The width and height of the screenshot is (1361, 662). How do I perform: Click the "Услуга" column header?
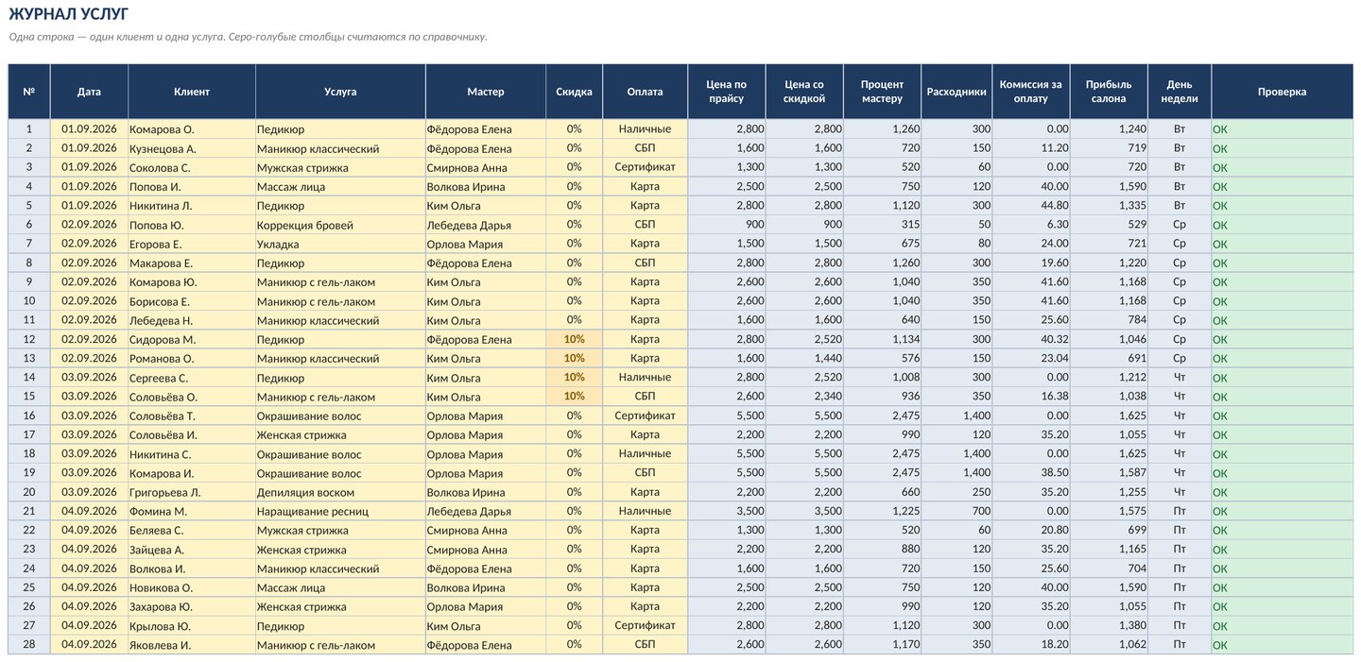click(x=340, y=92)
